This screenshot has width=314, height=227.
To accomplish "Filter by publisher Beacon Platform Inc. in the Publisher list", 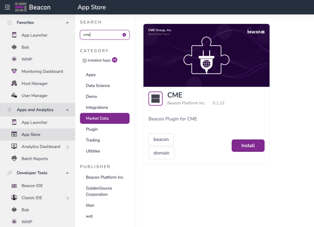I will pos(105,177).
